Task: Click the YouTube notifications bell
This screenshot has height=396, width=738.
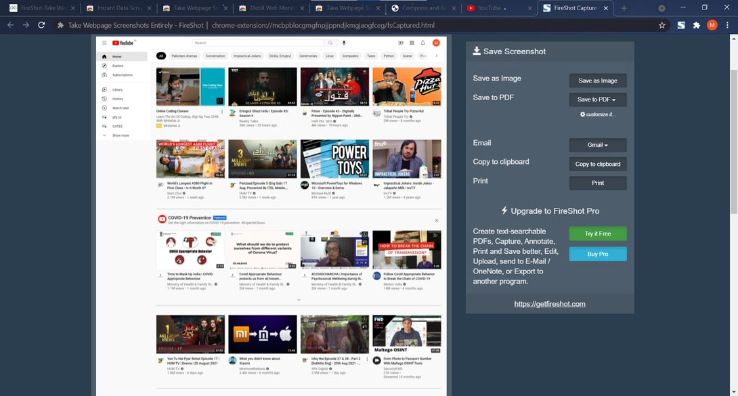Action: pyautogui.click(x=422, y=43)
